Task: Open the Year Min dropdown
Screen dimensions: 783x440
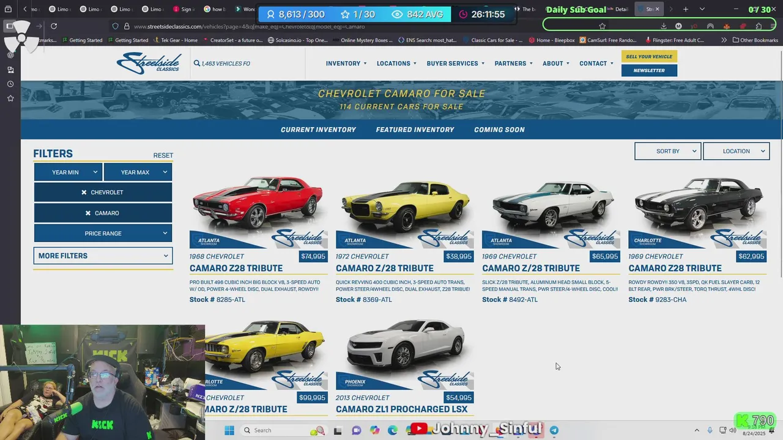Action: click(x=68, y=172)
